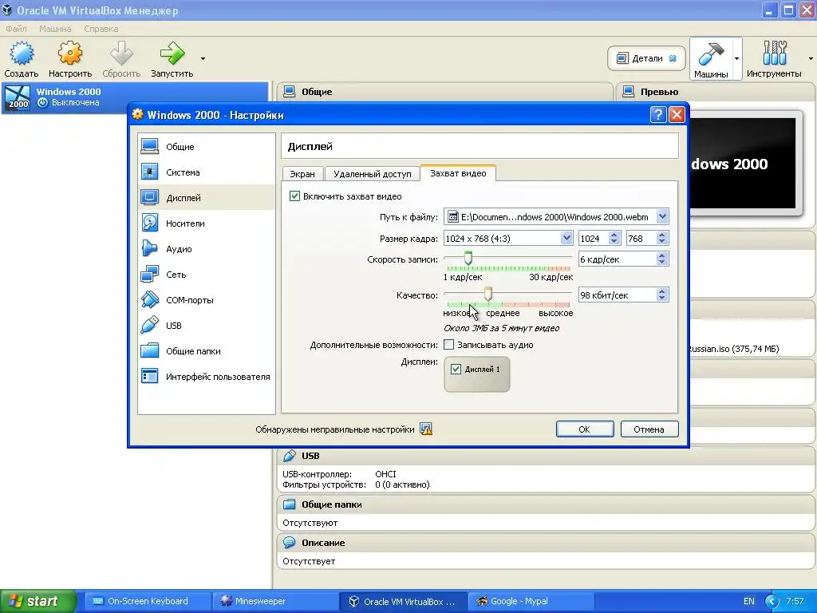817x613 pixels.
Task: Open the USB plug icon in settings
Action: pos(149,326)
